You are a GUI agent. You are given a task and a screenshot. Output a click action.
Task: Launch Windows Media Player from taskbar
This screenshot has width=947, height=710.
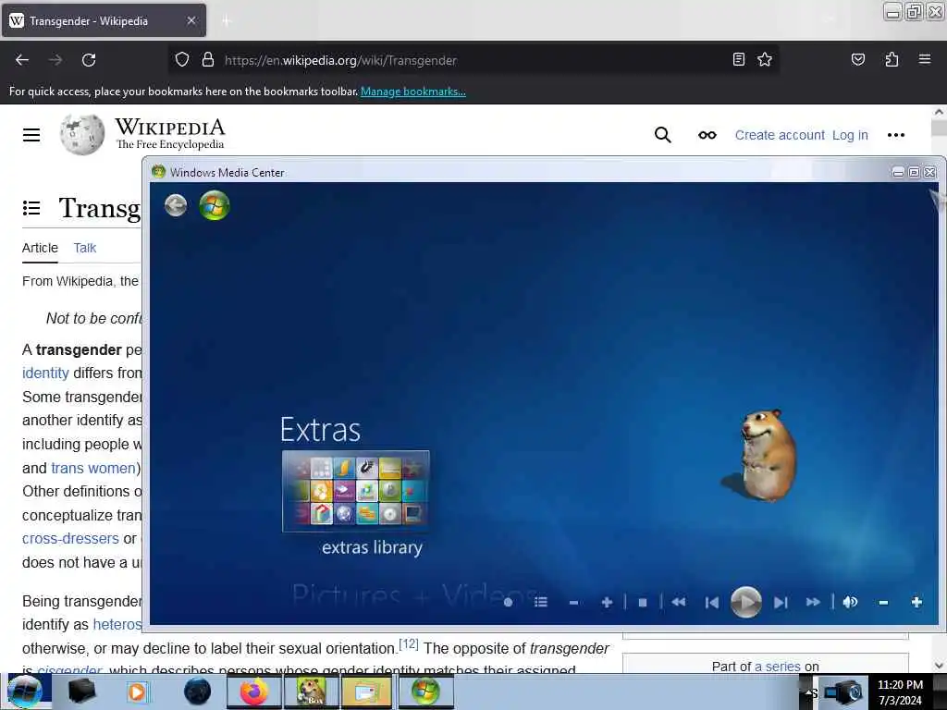tap(138, 692)
